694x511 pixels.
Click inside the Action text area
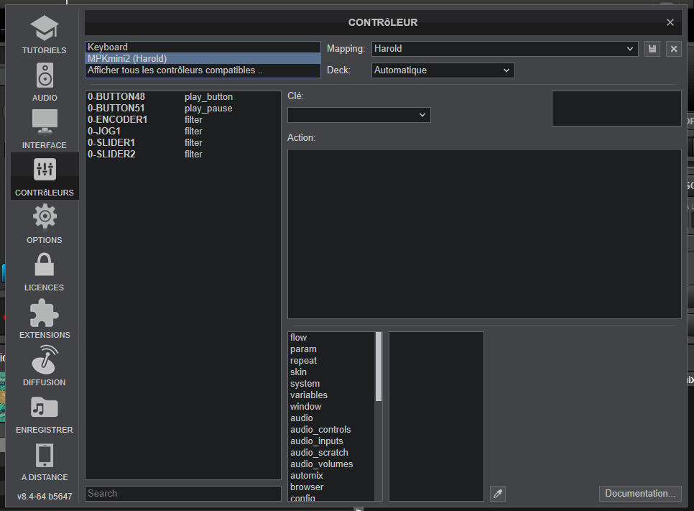[484, 234]
